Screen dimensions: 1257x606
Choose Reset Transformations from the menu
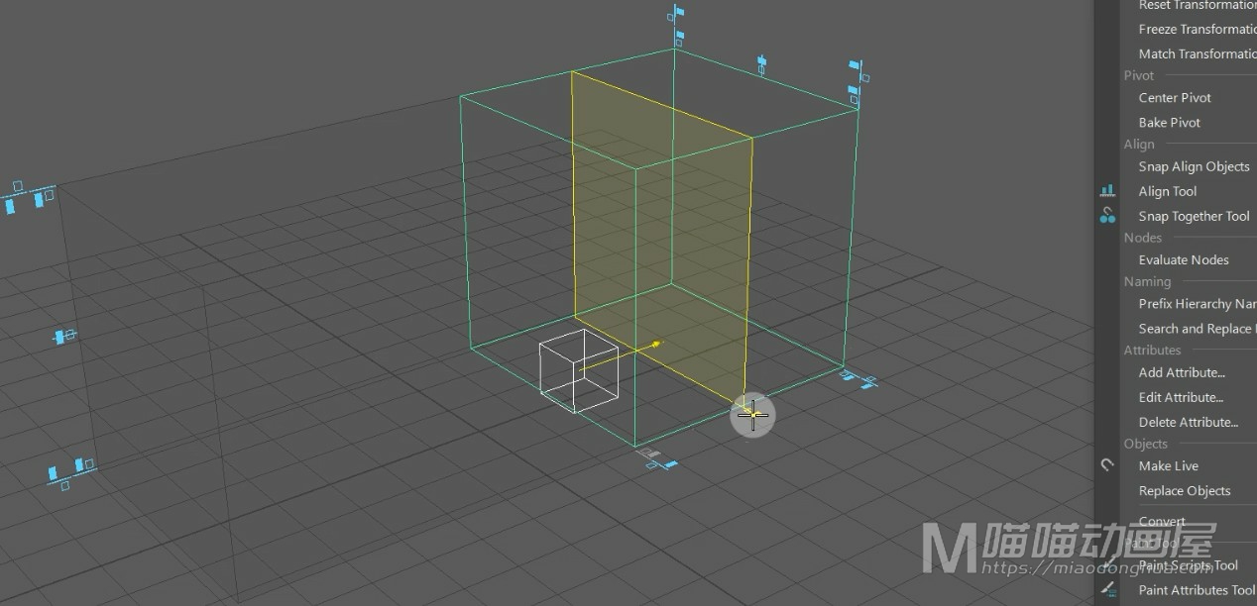coord(1197,5)
